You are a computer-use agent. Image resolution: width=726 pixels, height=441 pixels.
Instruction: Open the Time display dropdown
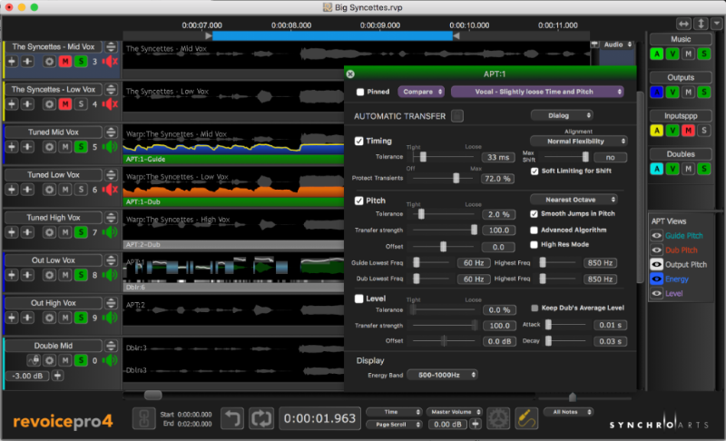(x=394, y=412)
